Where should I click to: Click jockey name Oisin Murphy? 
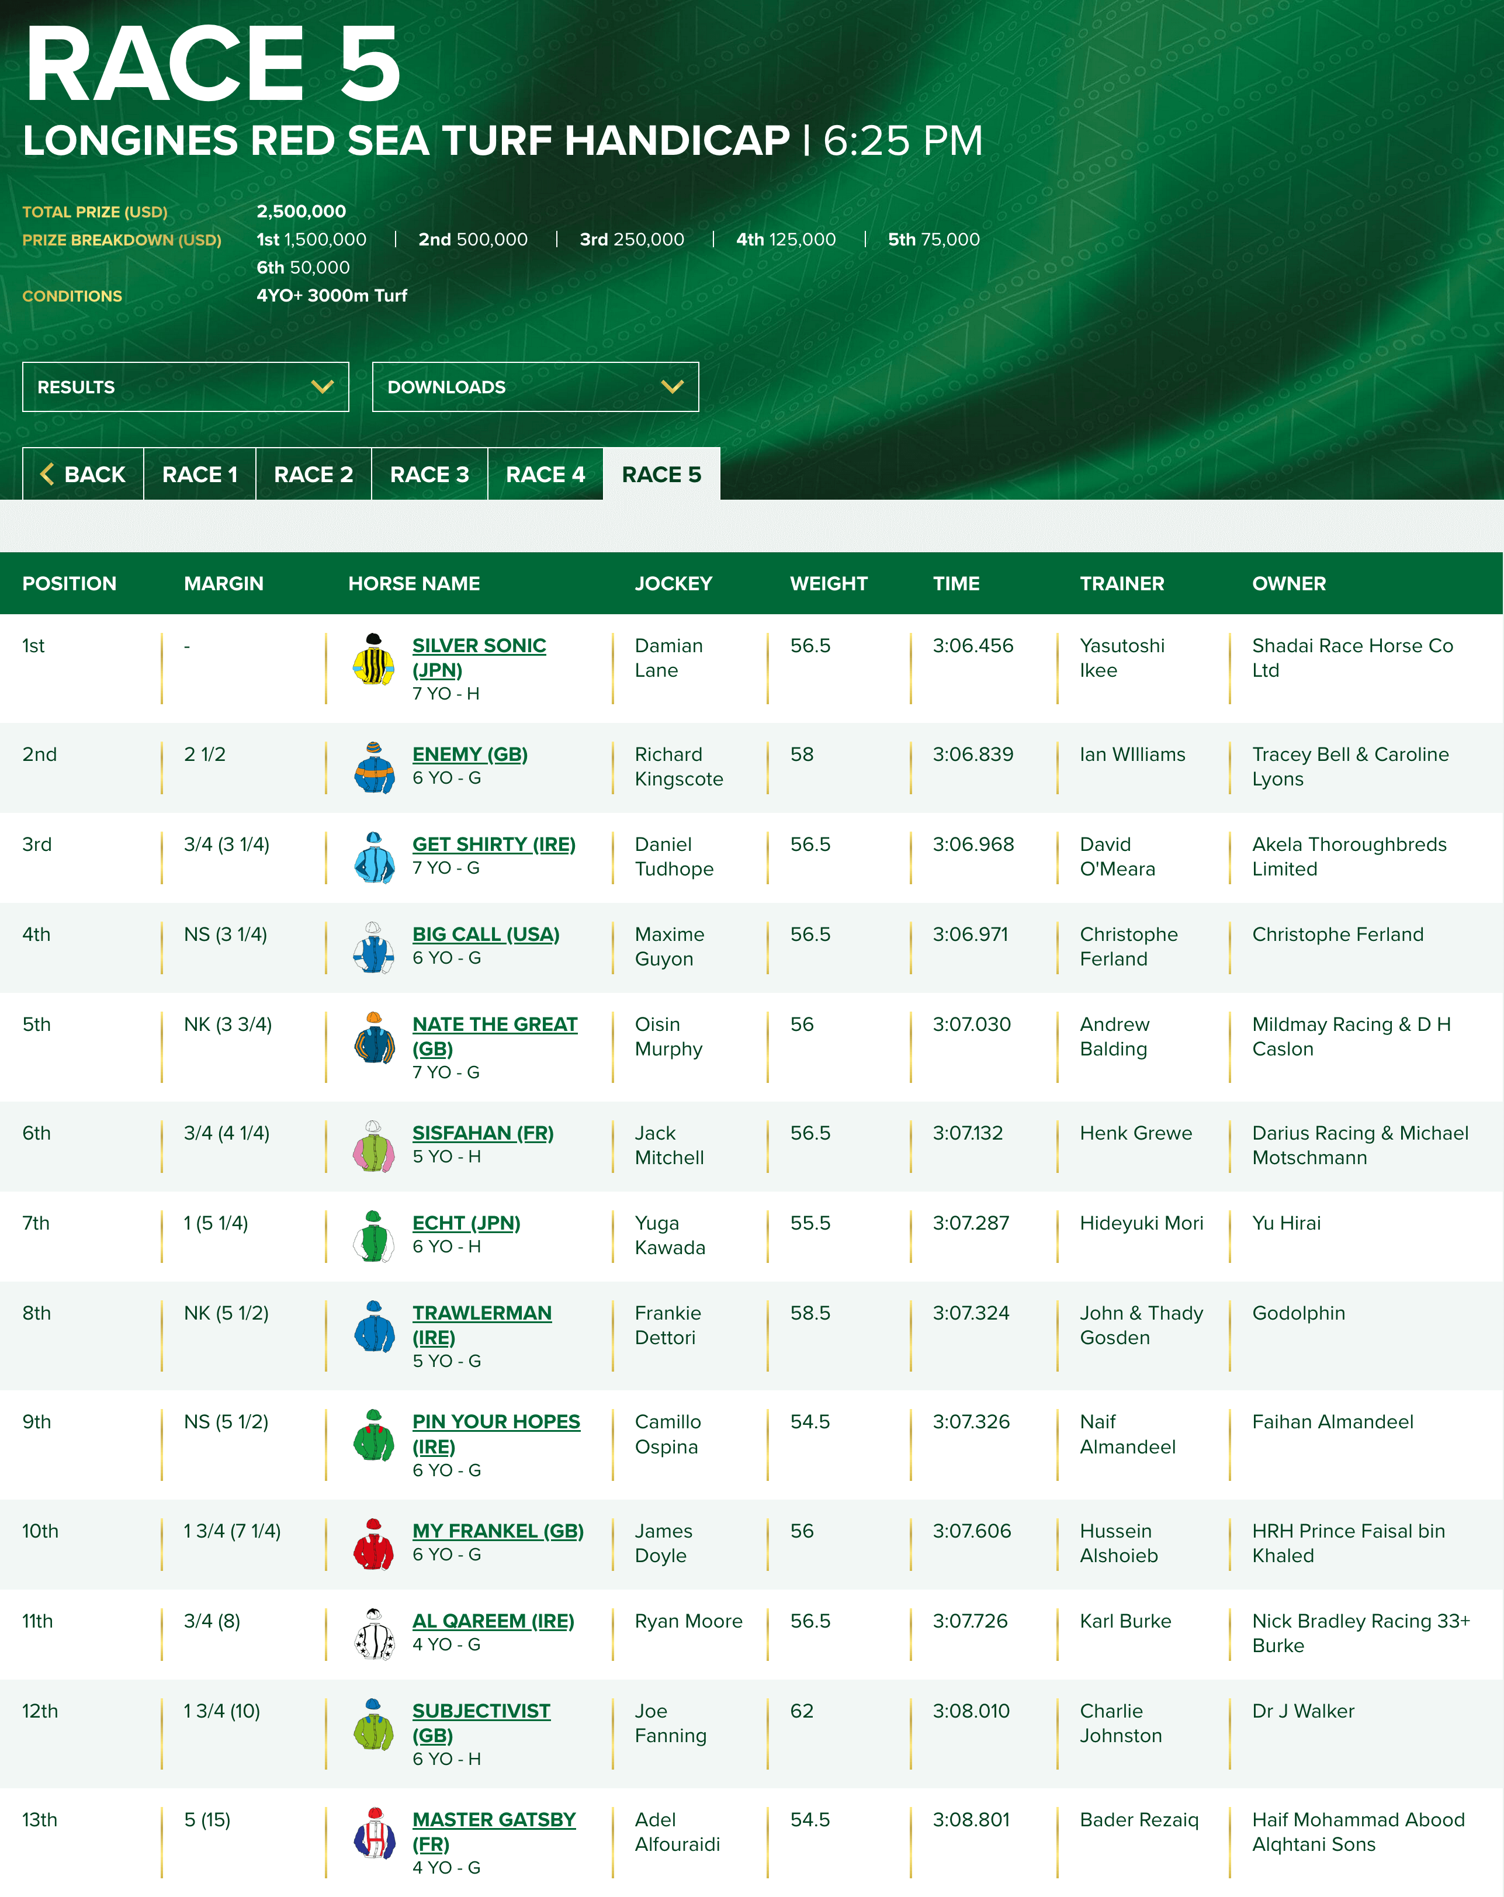click(668, 1037)
